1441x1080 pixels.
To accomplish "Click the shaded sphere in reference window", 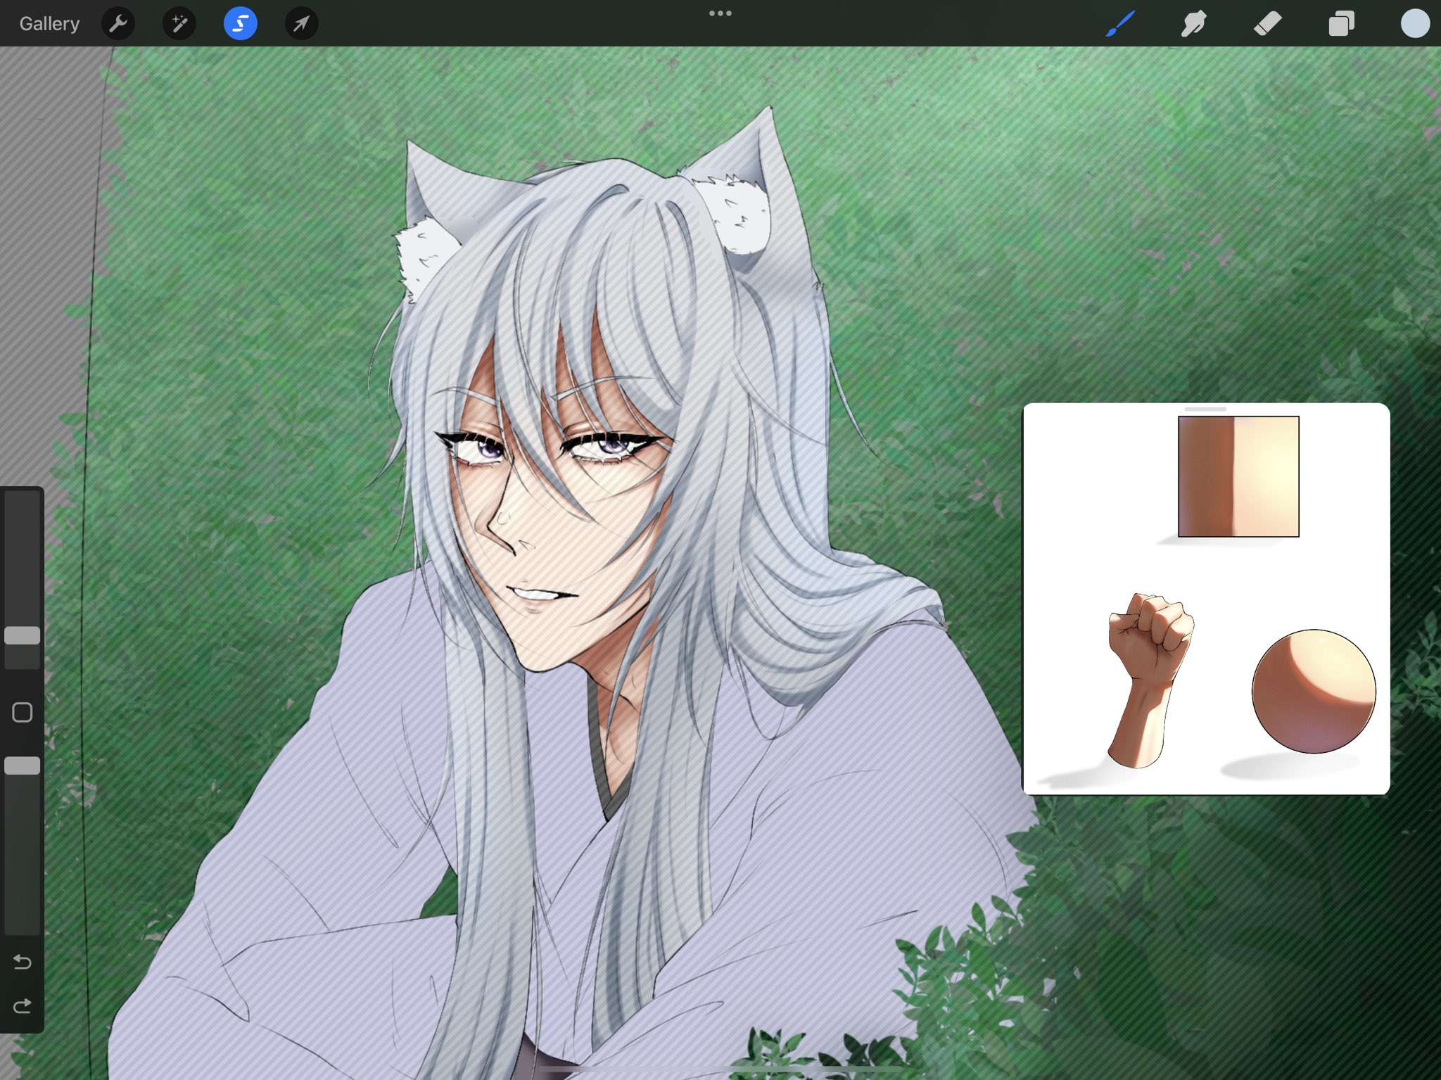I will [x=1313, y=691].
